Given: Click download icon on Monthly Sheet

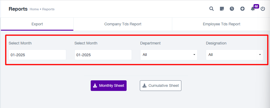Looking at the screenshot, I should point(95,85).
